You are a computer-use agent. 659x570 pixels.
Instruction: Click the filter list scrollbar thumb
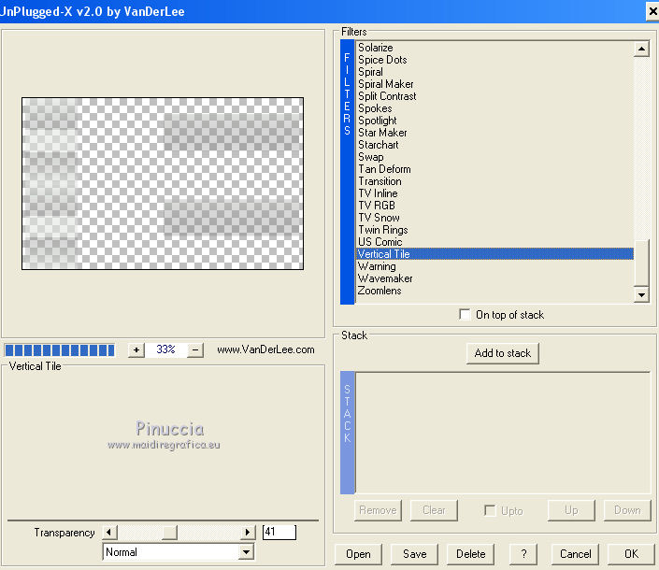[641, 263]
